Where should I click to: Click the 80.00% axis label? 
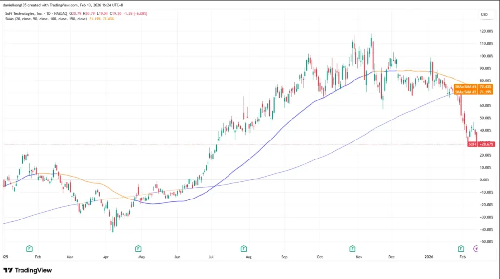pyautogui.click(x=487, y=81)
